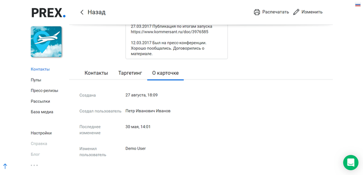The width and height of the screenshot is (363, 175).
Task: Print the card via Распечатать
Action: pyautogui.click(x=275, y=12)
